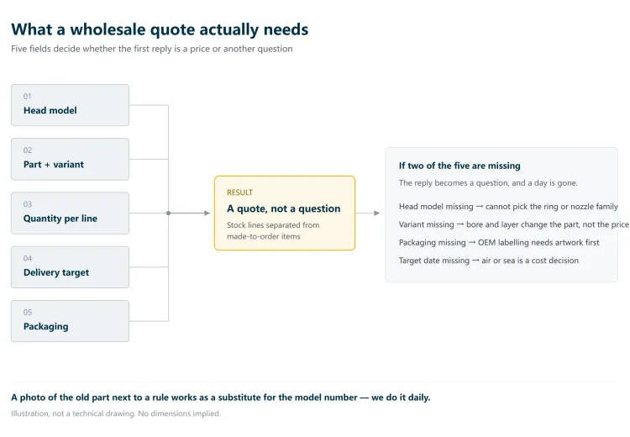This screenshot has width=630, height=437.
Task: Click 'A quote, not a question' title
Action: [x=284, y=208]
